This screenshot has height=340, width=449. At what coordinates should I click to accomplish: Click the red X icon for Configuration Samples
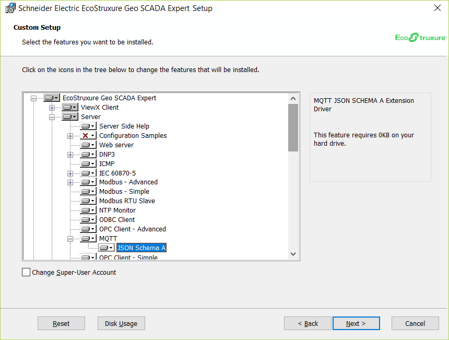pos(88,136)
